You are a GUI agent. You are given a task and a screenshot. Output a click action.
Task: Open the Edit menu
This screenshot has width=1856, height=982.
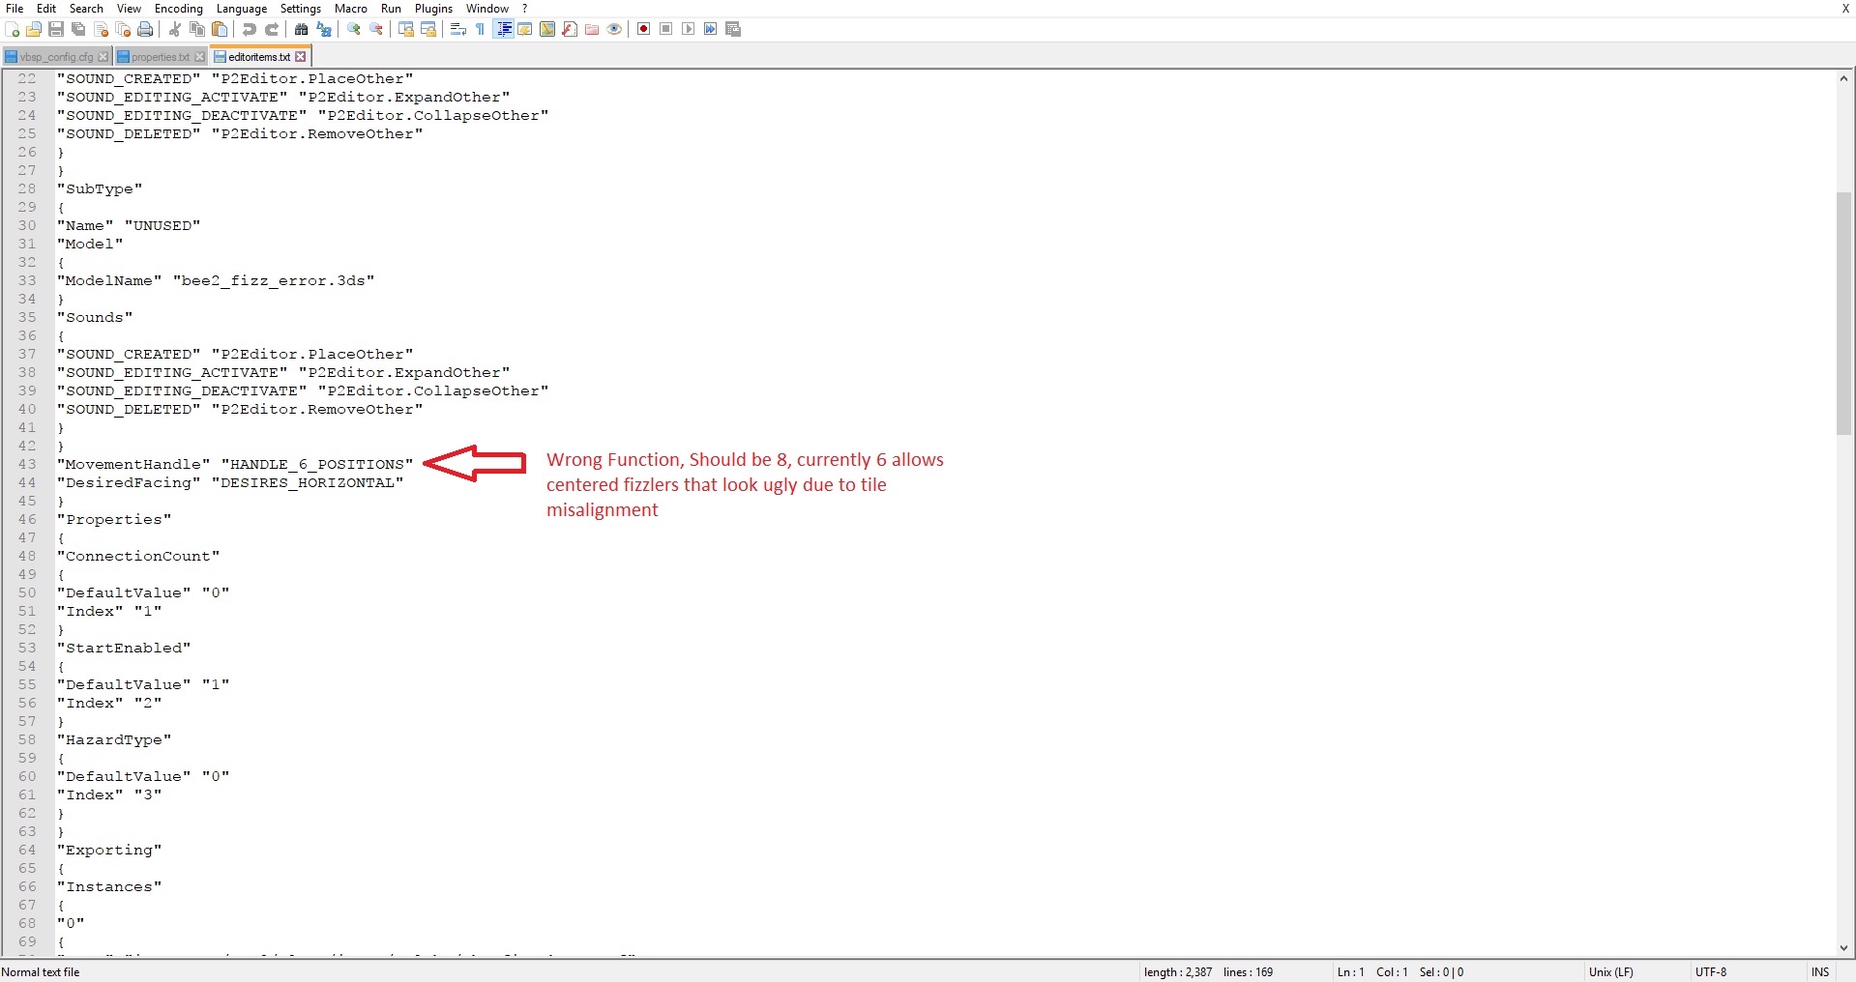tap(46, 9)
